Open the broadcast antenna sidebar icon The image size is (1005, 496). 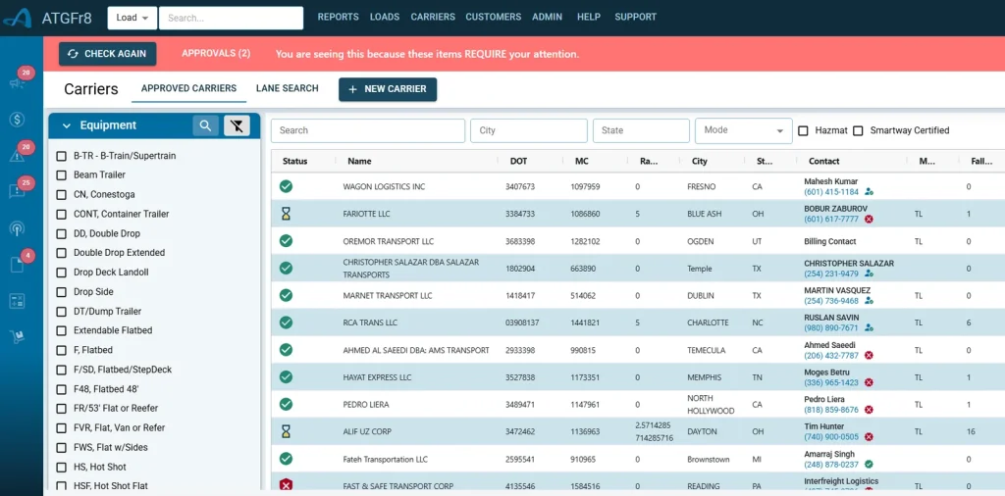pos(17,228)
